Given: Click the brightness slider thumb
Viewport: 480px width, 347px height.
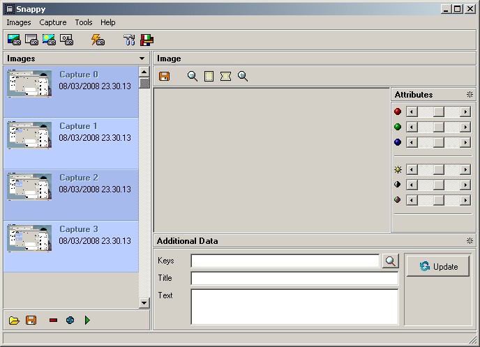Looking at the screenshot, I should 438,169.
